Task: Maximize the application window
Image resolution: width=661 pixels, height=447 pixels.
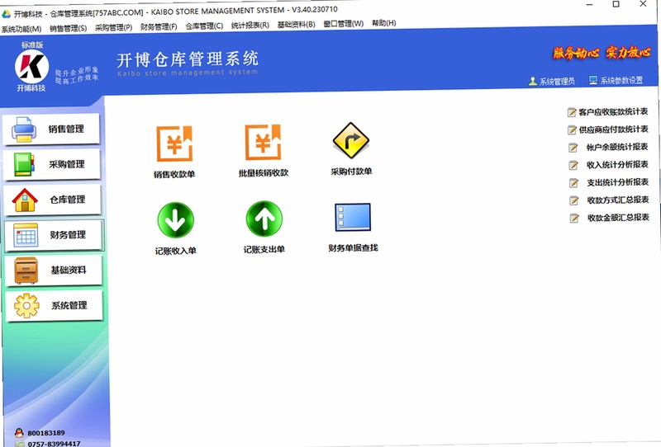Action: [x=616, y=4]
